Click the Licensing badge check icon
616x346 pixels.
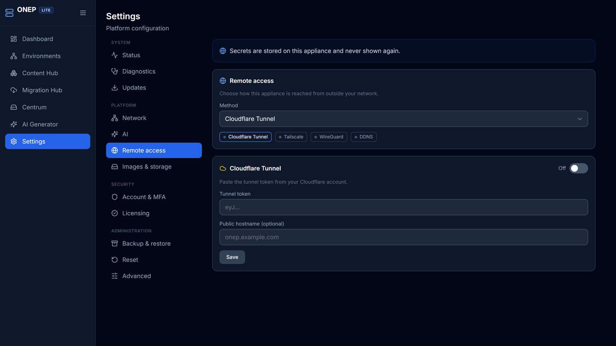click(x=115, y=213)
